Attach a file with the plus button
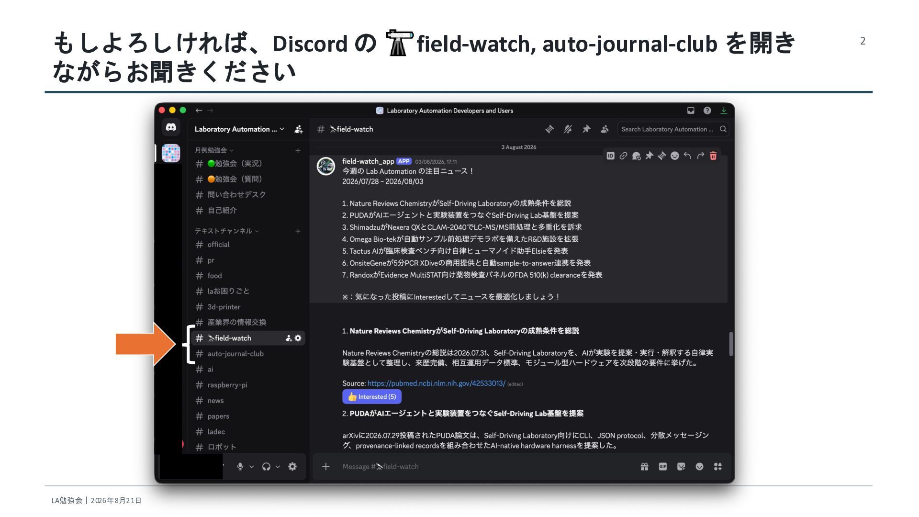919x517 pixels. tap(326, 467)
